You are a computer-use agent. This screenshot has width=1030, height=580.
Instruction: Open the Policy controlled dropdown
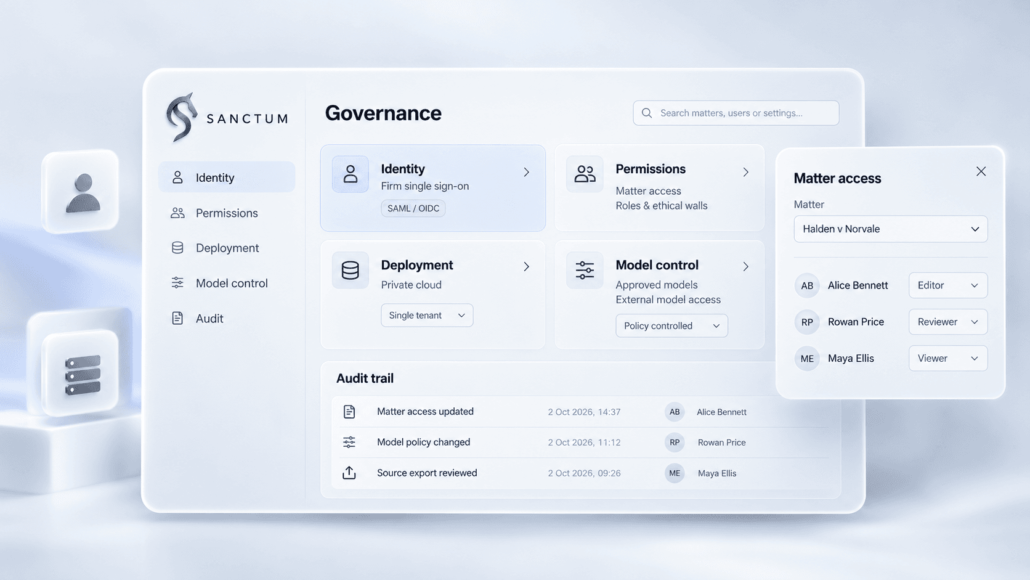click(x=671, y=325)
